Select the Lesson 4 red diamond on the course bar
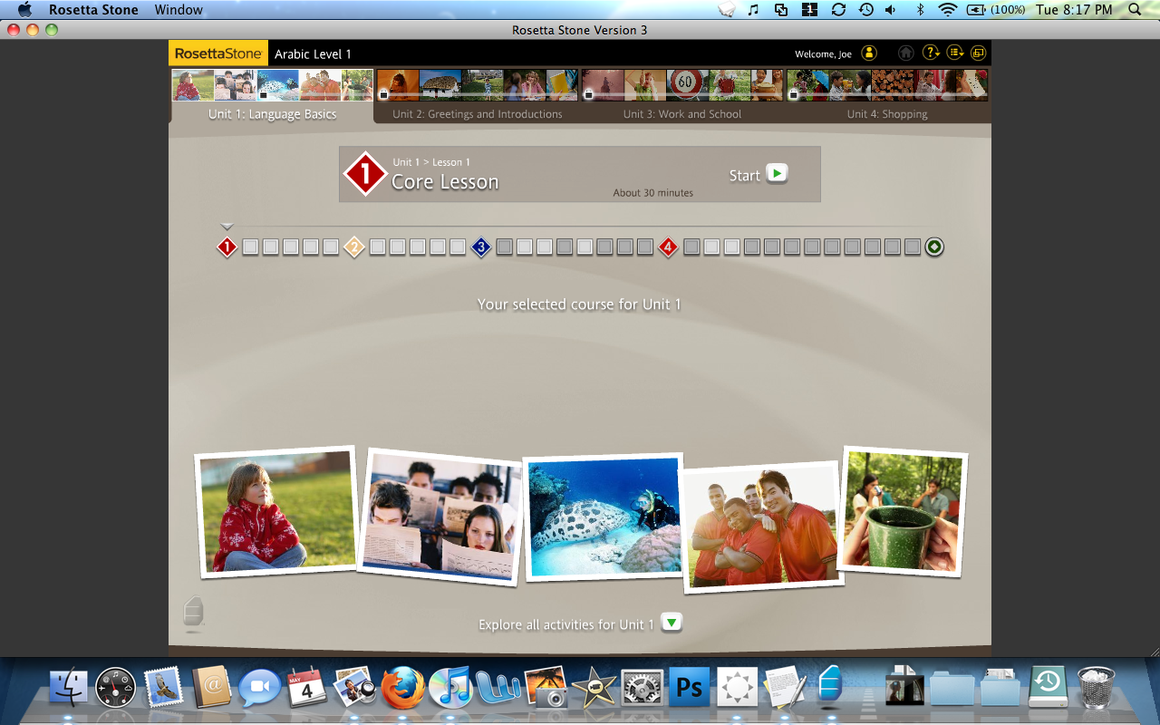The height and width of the screenshot is (725, 1160). click(x=668, y=246)
